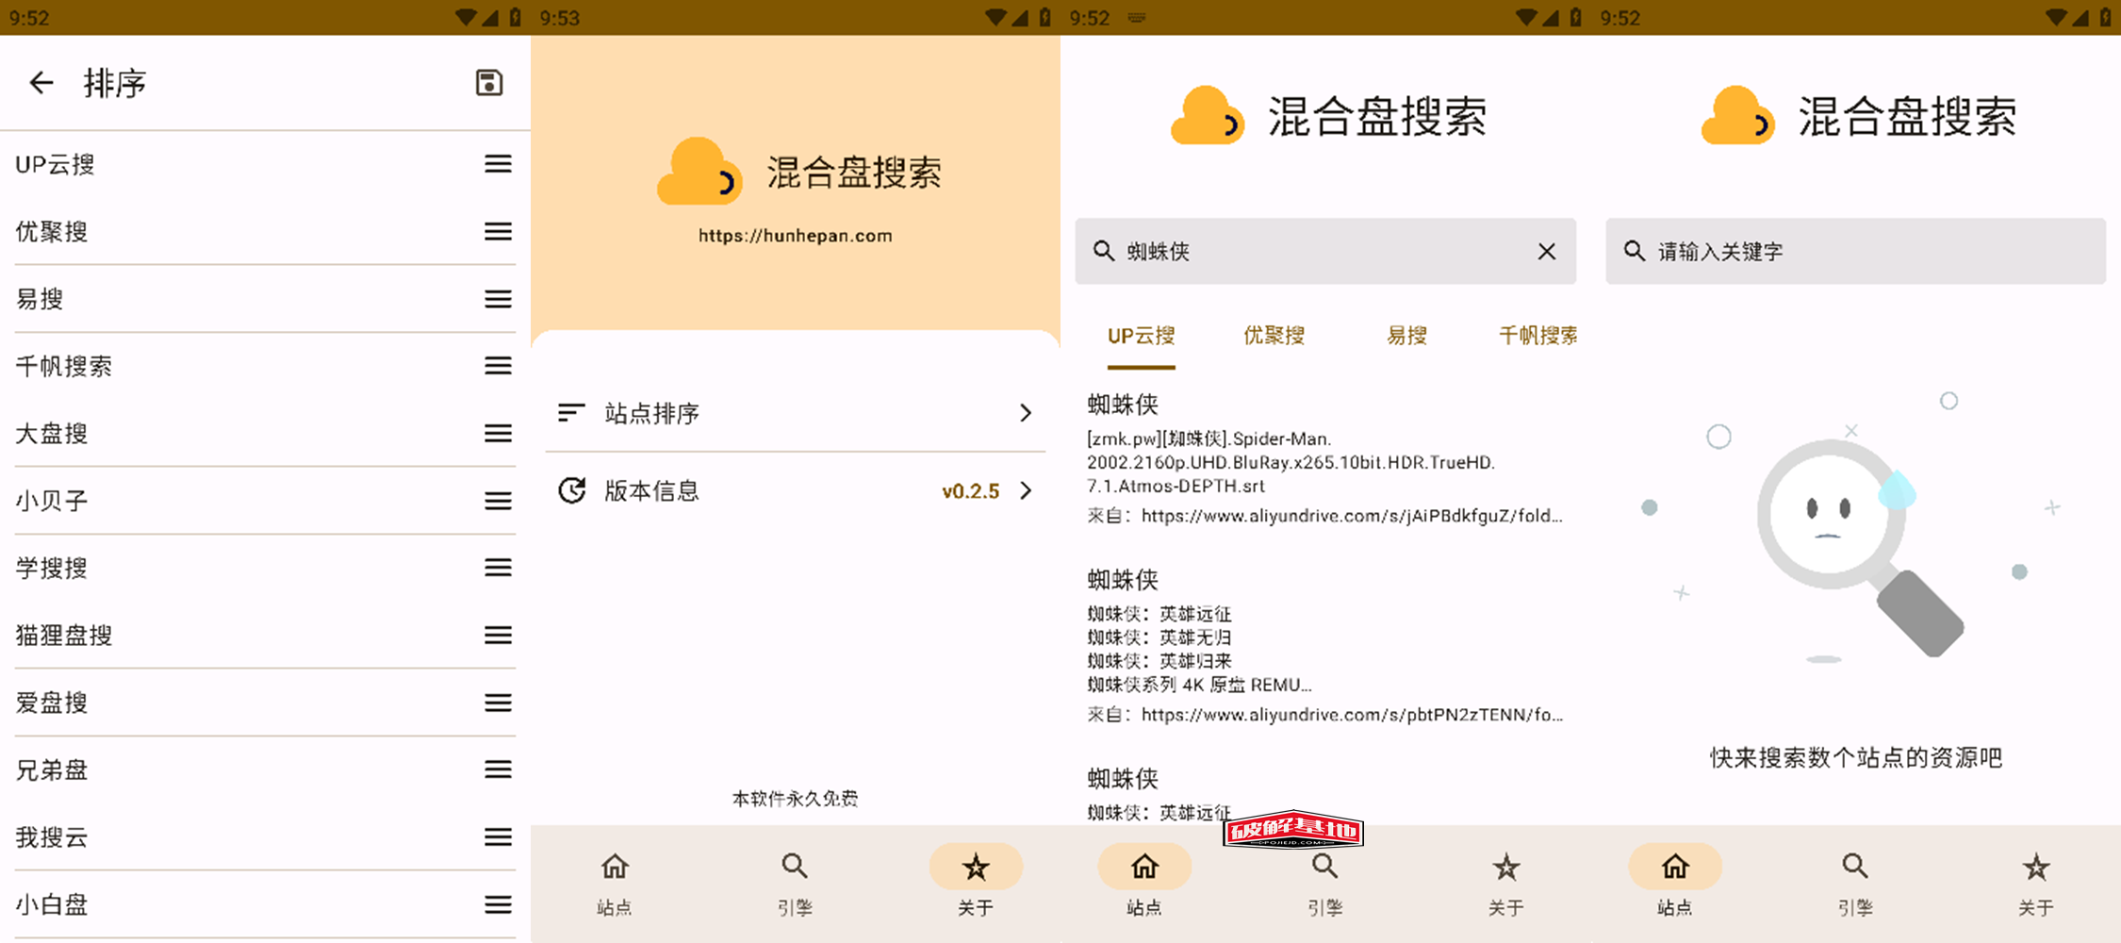The height and width of the screenshot is (943, 2121).
Task: Switch to 引擎 tab in about screen
Action: (795, 885)
